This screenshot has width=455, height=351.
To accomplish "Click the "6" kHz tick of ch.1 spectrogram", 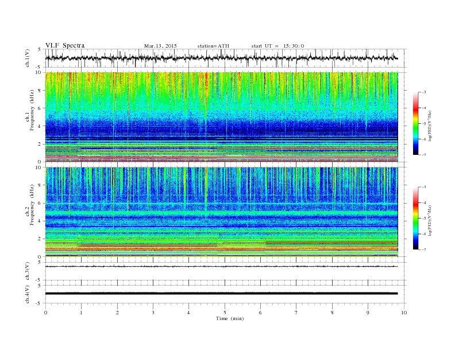I will click(40, 108).
